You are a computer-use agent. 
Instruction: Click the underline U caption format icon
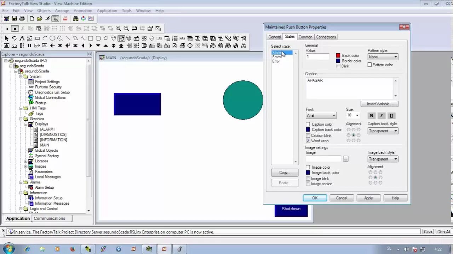(x=391, y=116)
